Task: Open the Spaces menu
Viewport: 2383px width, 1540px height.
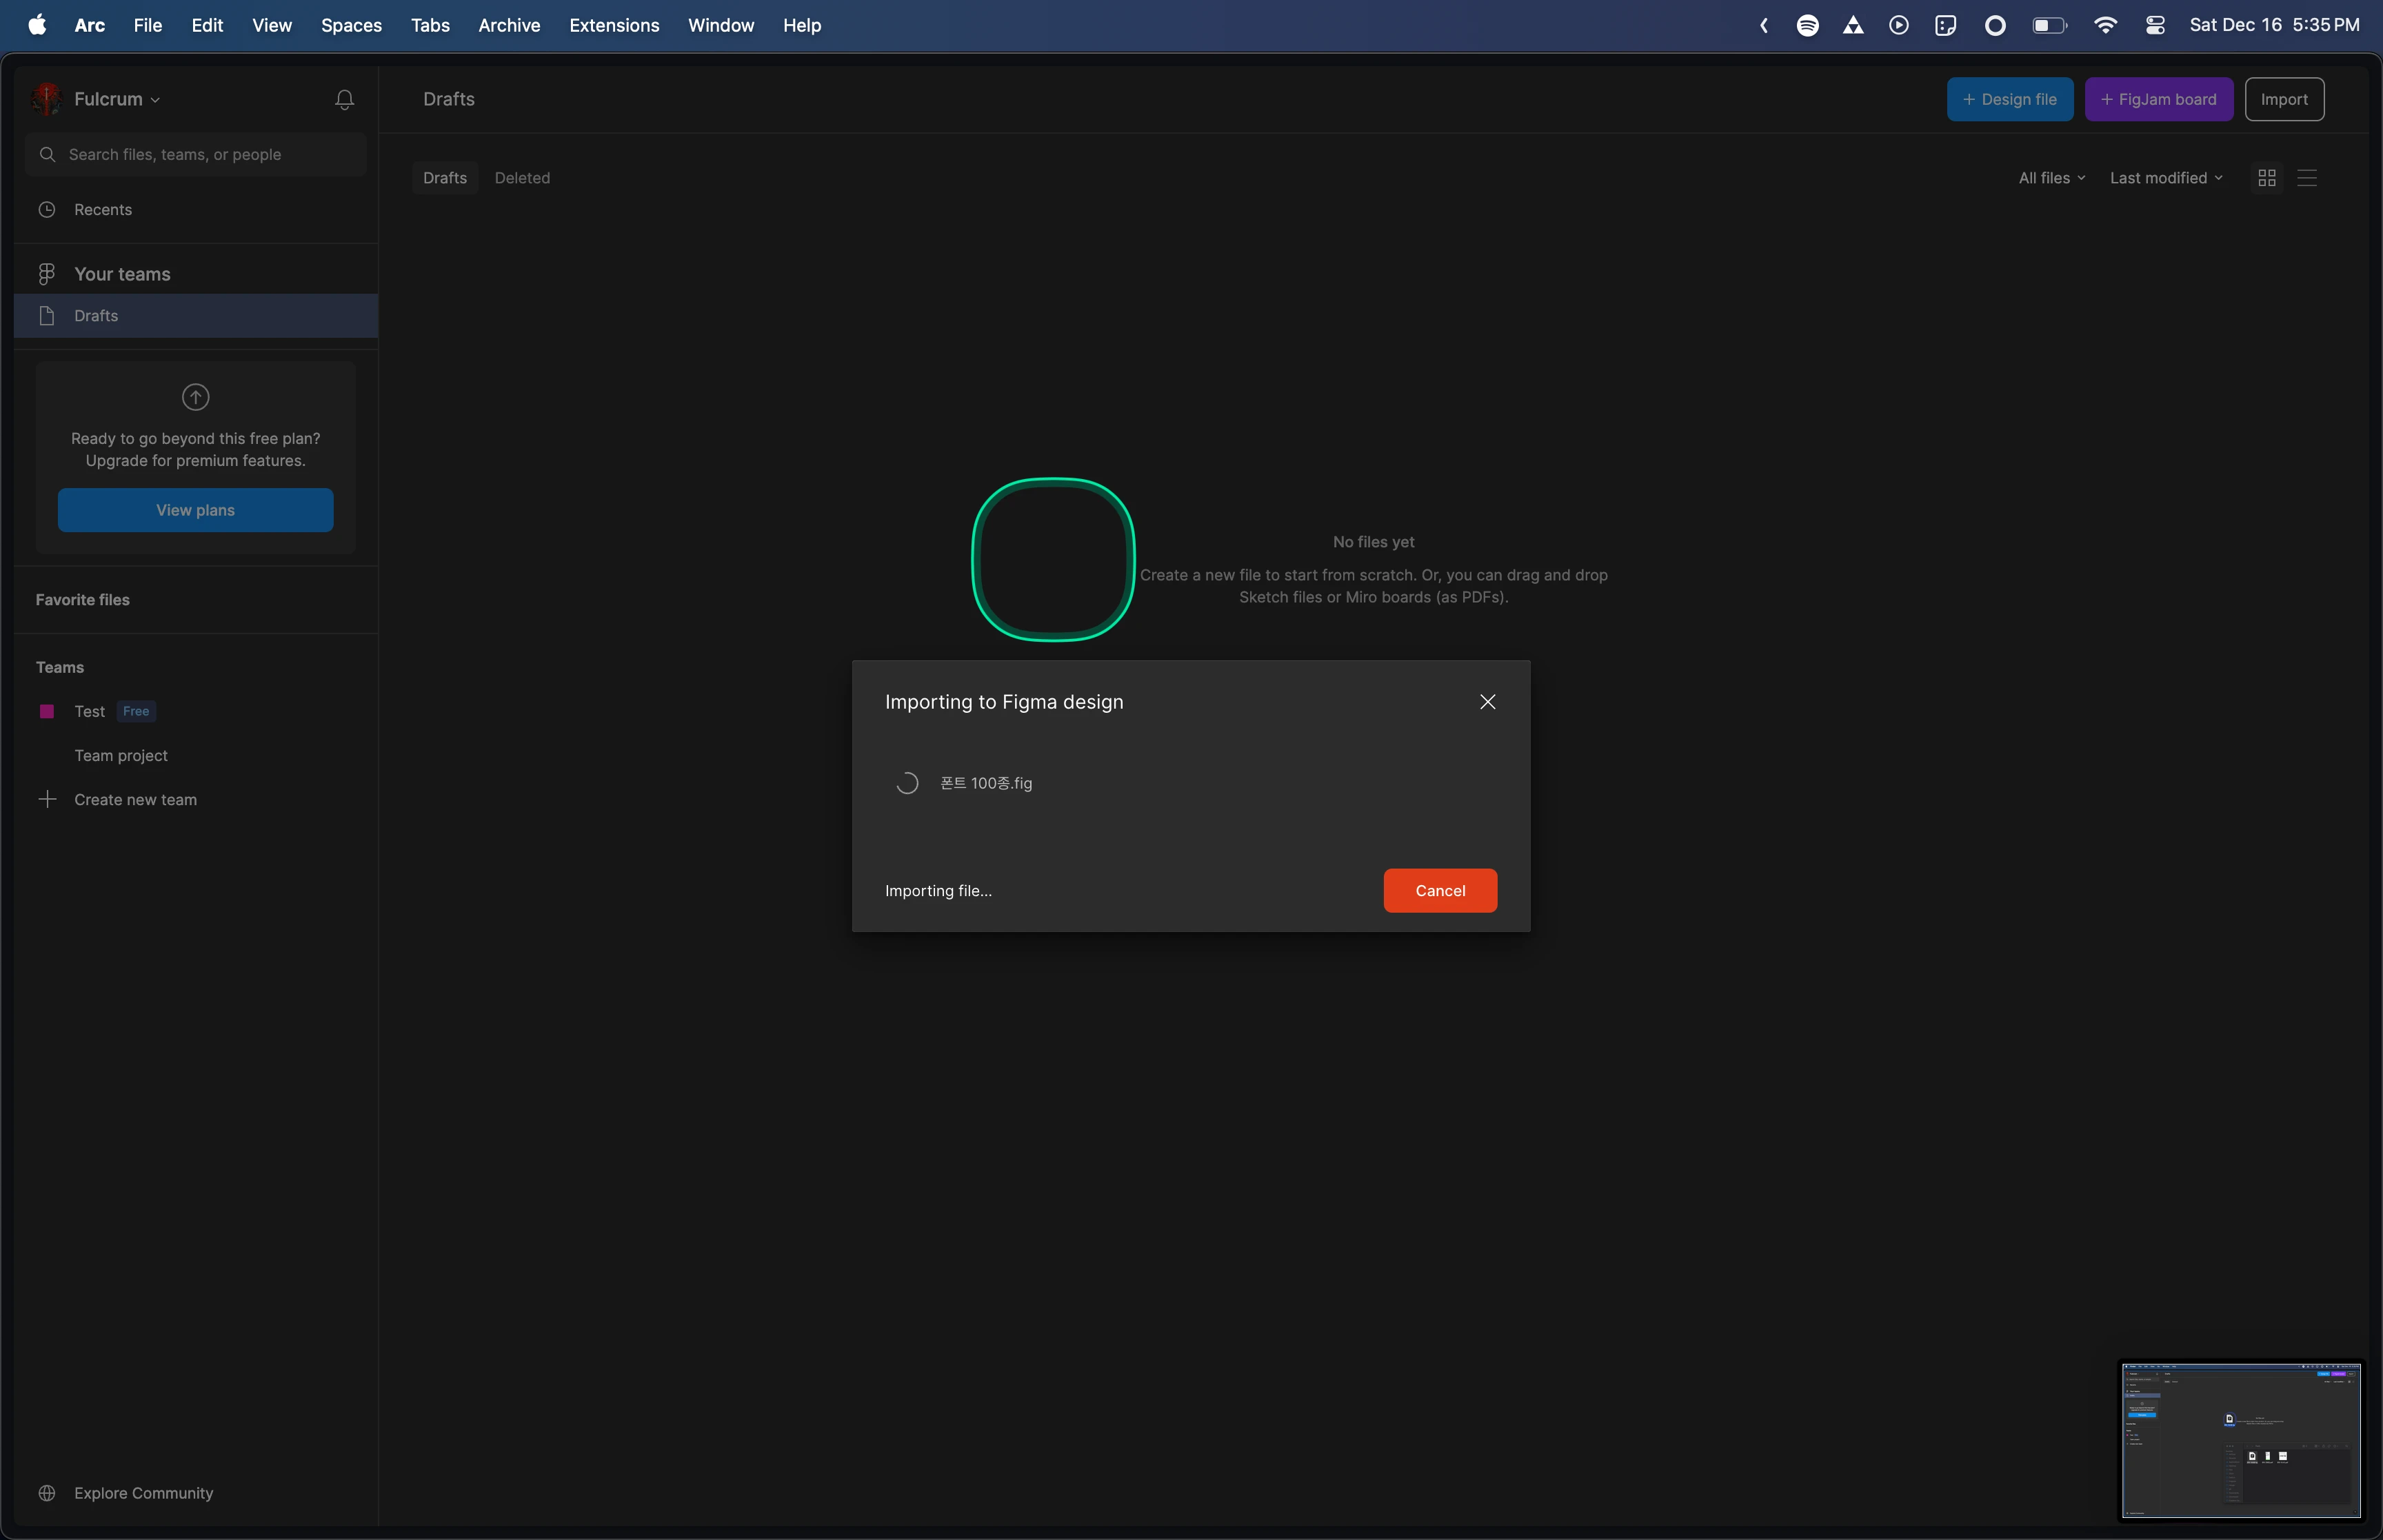Action: coord(351,25)
